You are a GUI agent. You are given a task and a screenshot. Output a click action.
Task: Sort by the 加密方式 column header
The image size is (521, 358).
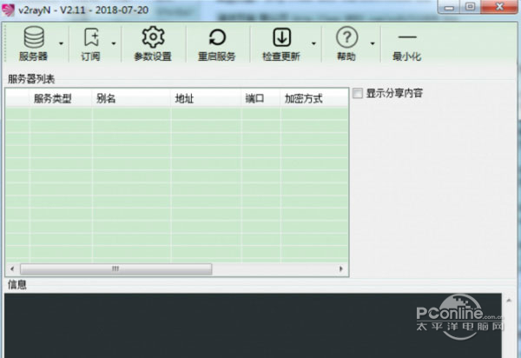(x=314, y=98)
